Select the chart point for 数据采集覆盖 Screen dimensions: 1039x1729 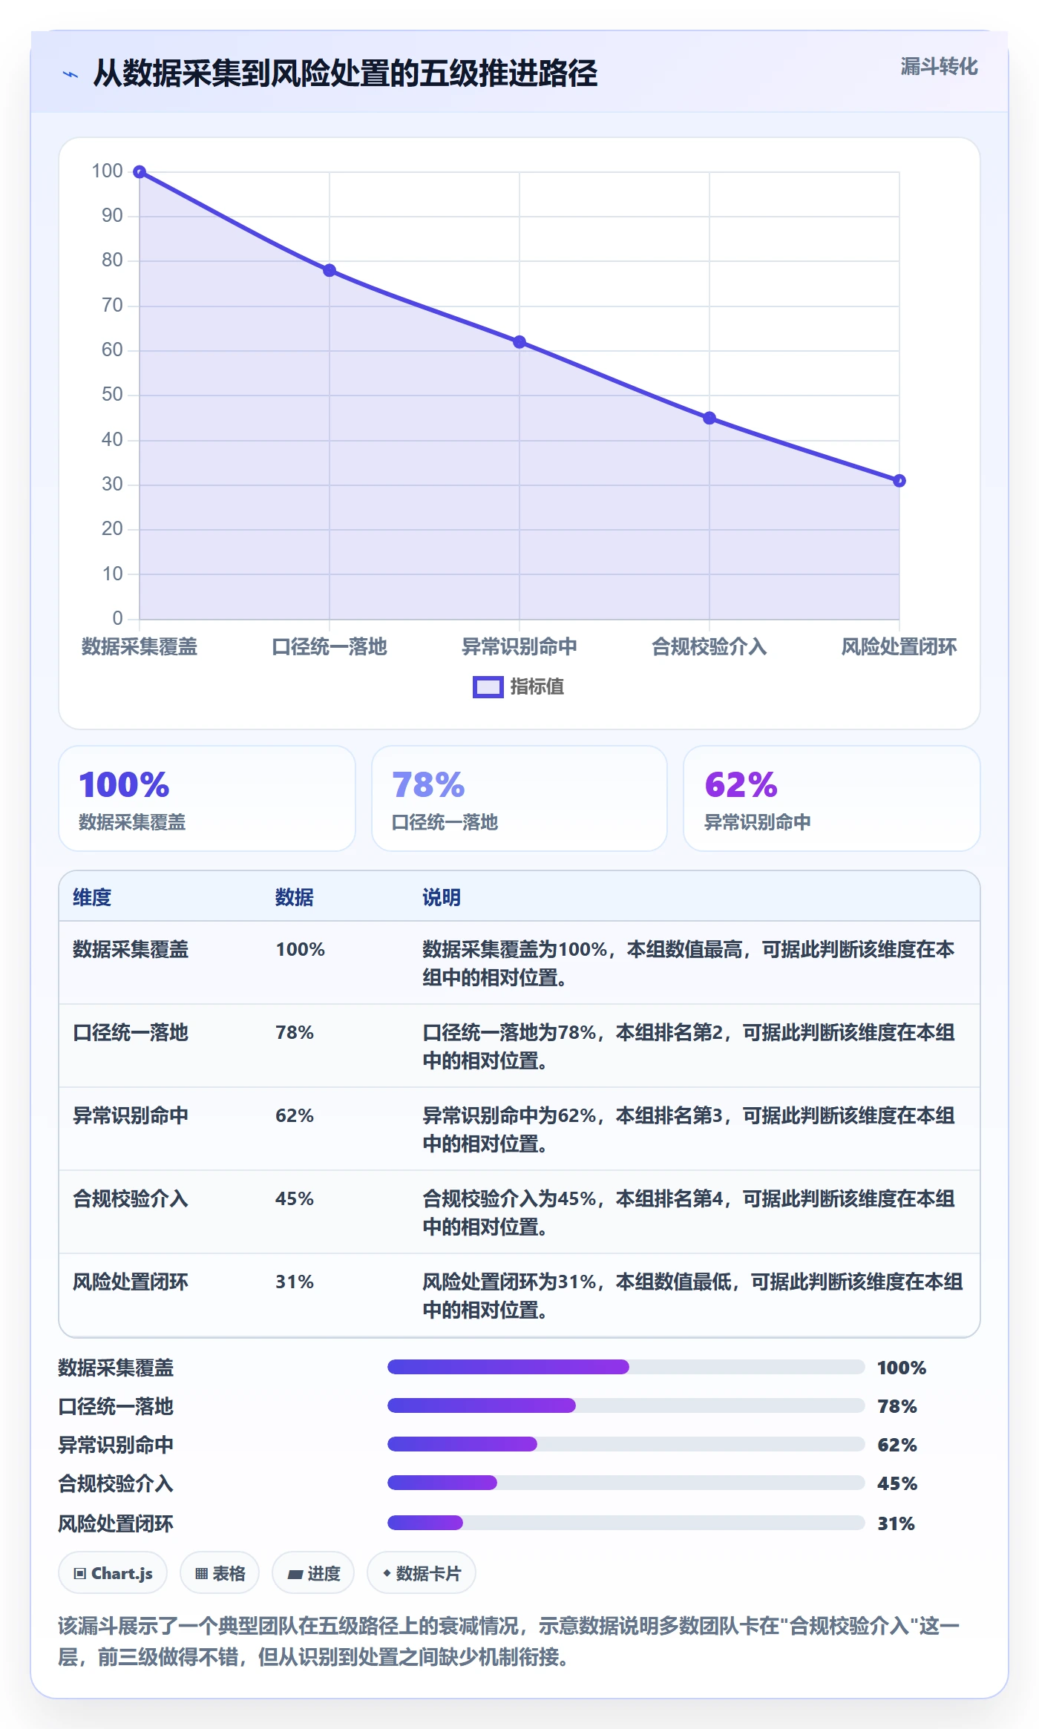tap(140, 172)
